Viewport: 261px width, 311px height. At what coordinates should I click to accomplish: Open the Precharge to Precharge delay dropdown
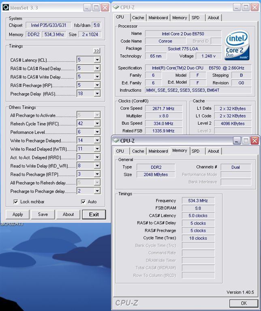(97, 191)
